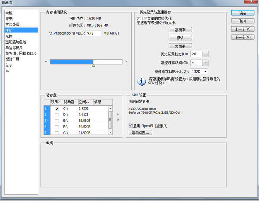This screenshot has height=201, width=259.
Task: Open 历史记录状态 dropdown arrow
Action: [205, 54]
